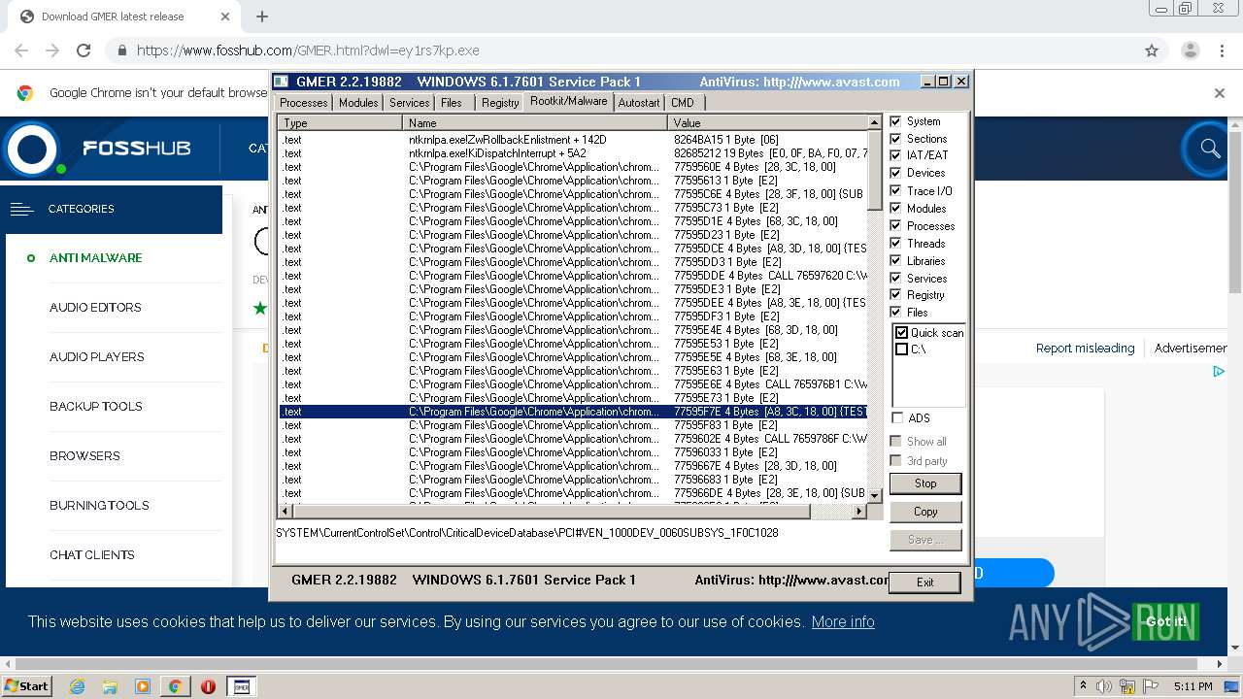Screen dimensions: 1243x699
Task: Click Report misleading link
Action: coord(1085,348)
